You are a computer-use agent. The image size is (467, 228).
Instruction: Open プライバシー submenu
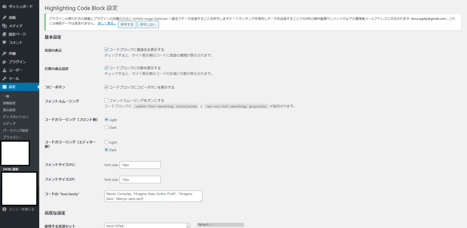click(x=12, y=137)
